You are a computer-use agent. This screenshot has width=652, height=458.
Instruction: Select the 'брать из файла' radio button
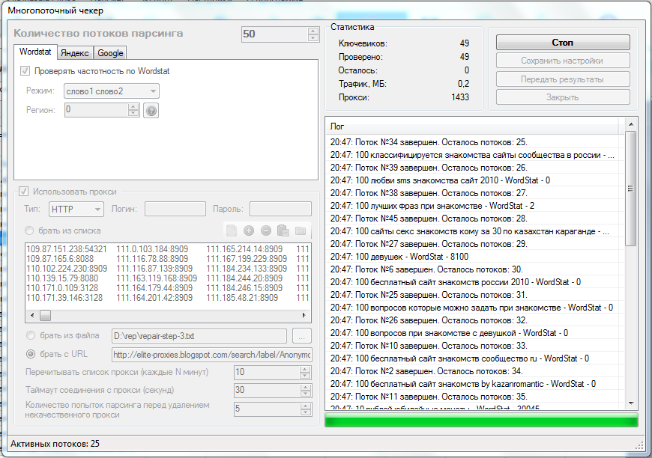pyautogui.click(x=31, y=336)
